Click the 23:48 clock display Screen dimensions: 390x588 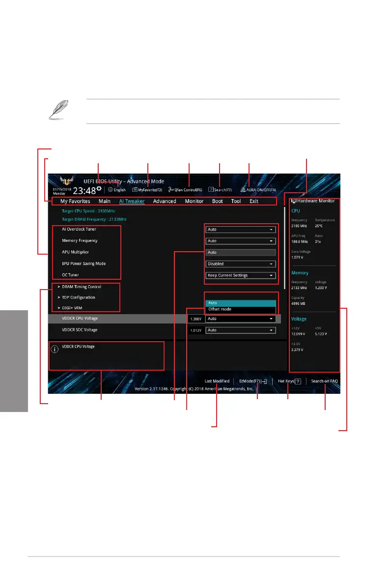84,191
